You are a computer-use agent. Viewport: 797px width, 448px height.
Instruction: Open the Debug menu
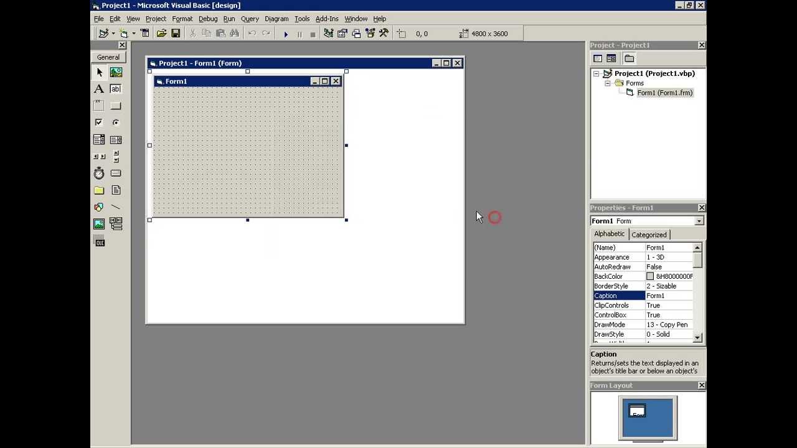pos(208,19)
